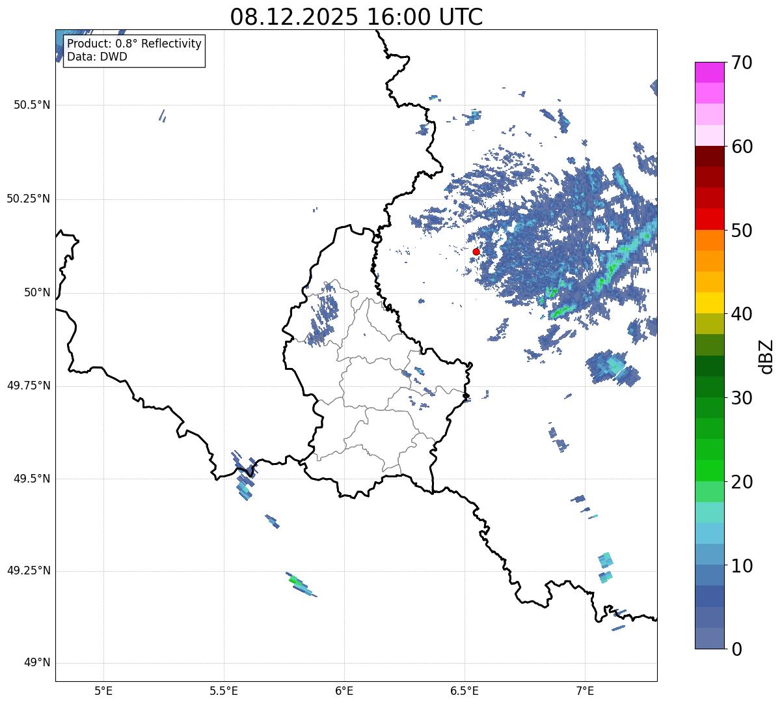Pick the turquoise swatch below 20 dBZ
Viewport: 782px width, 704px height.
pos(708,513)
